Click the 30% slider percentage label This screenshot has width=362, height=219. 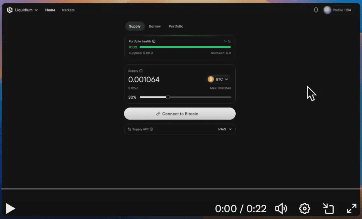(x=132, y=97)
